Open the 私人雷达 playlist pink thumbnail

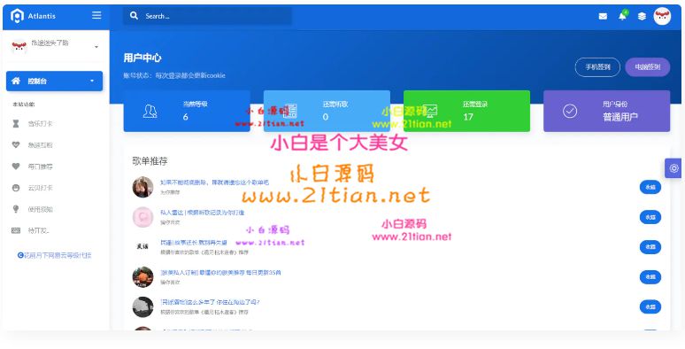pos(142,217)
